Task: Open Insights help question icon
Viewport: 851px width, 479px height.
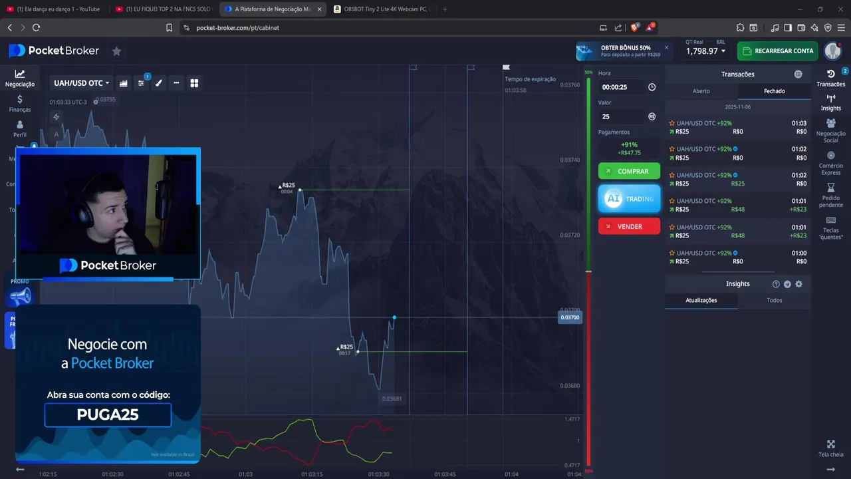Action: pyautogui.click(x=776, y=284)
